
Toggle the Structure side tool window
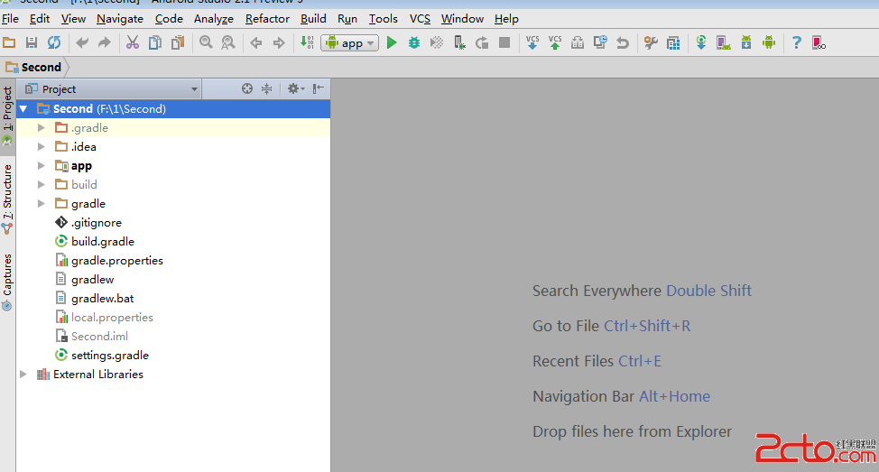pos(7,199)
